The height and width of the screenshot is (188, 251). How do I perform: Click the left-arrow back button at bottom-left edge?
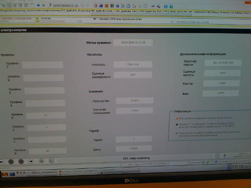[2, 162]
